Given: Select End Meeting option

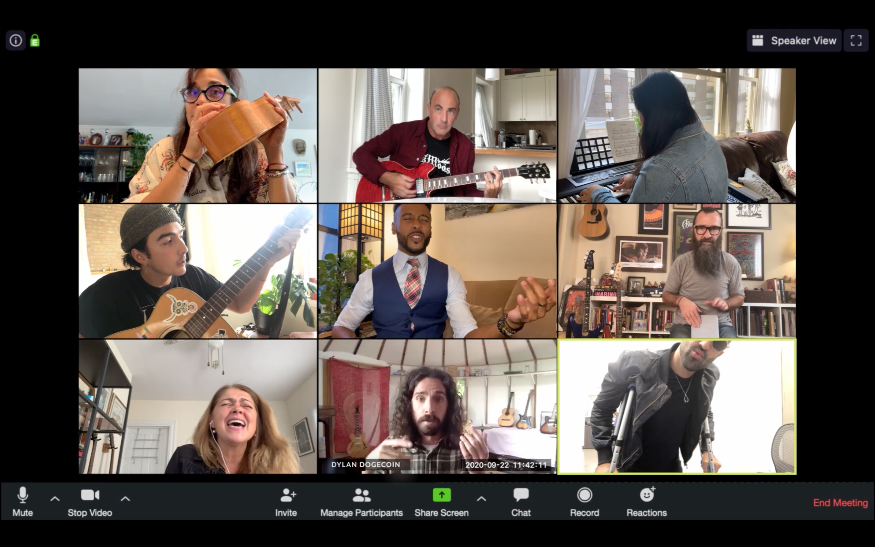Looking at the screenshot, I should (841, 502).
